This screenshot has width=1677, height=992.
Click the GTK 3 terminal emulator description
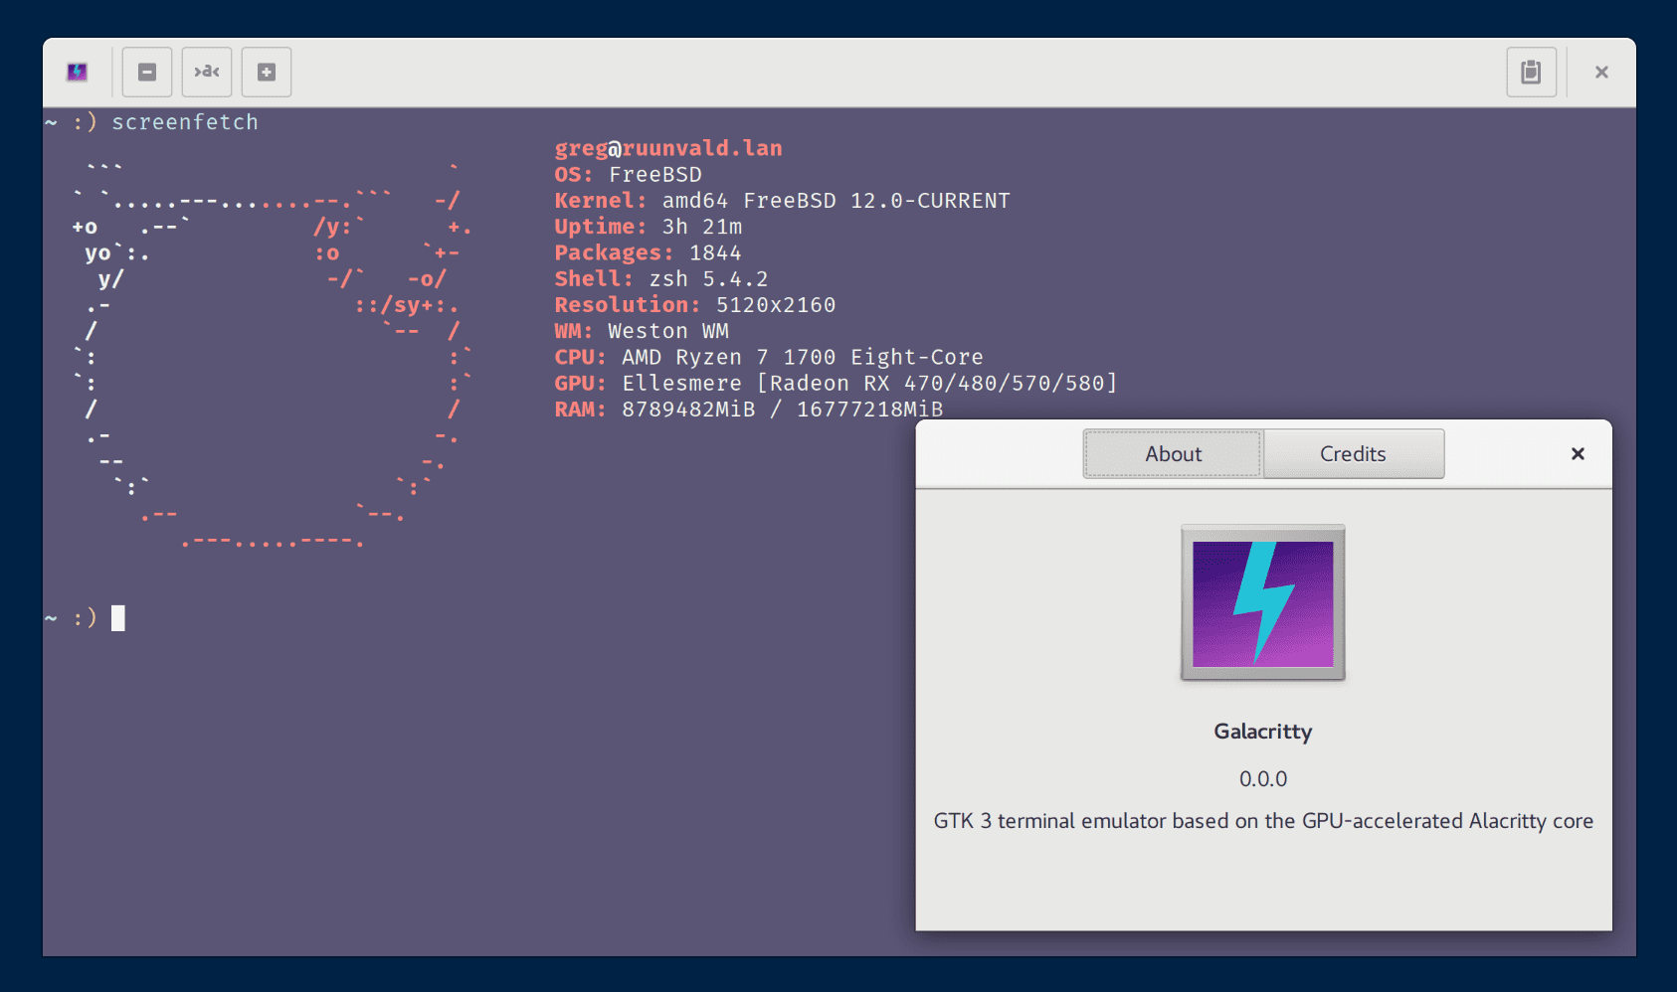[x=1263, y=821]
